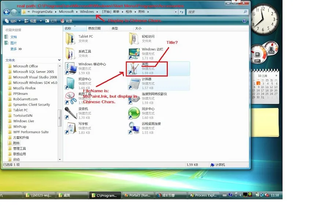Select the 画图 Paint shortcut icon
The height and width of the screenshot is (209, 334).
pos(134,69)
